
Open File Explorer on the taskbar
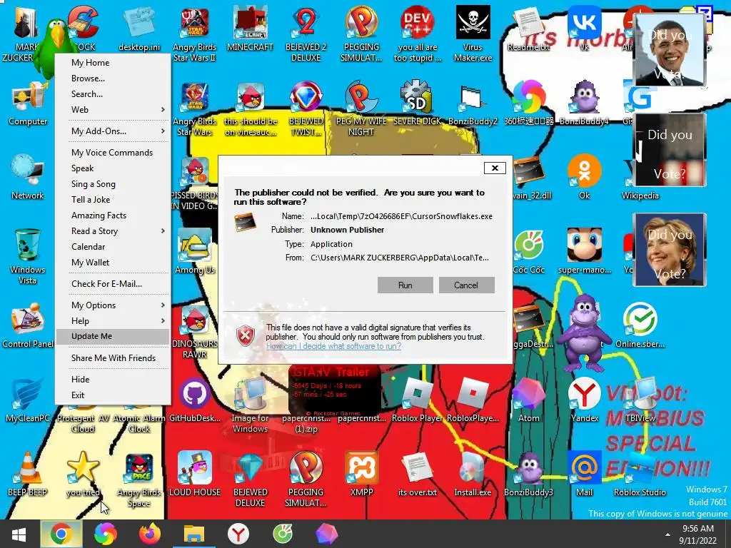coord(194,534)
